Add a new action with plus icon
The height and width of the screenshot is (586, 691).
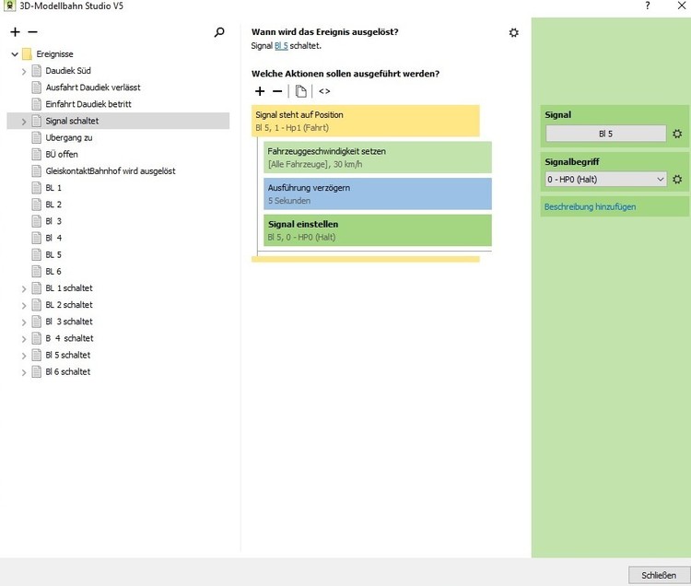(x=260, y=91)
